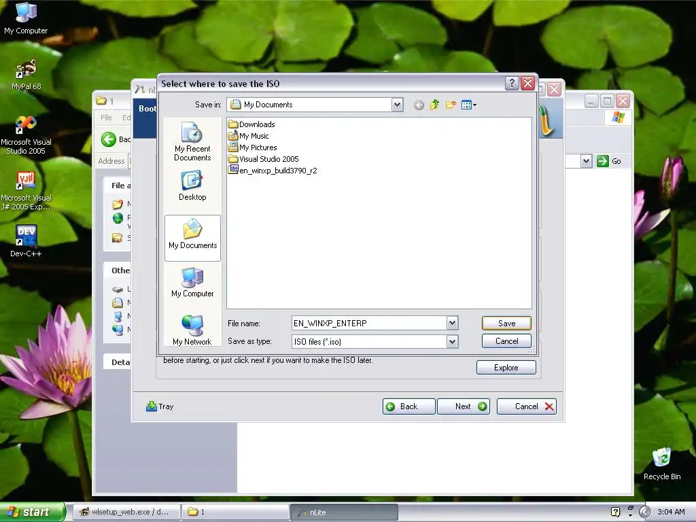Expand the Save in location dropdown
Viewport: 696px width, 522px height.
[397, 105]
